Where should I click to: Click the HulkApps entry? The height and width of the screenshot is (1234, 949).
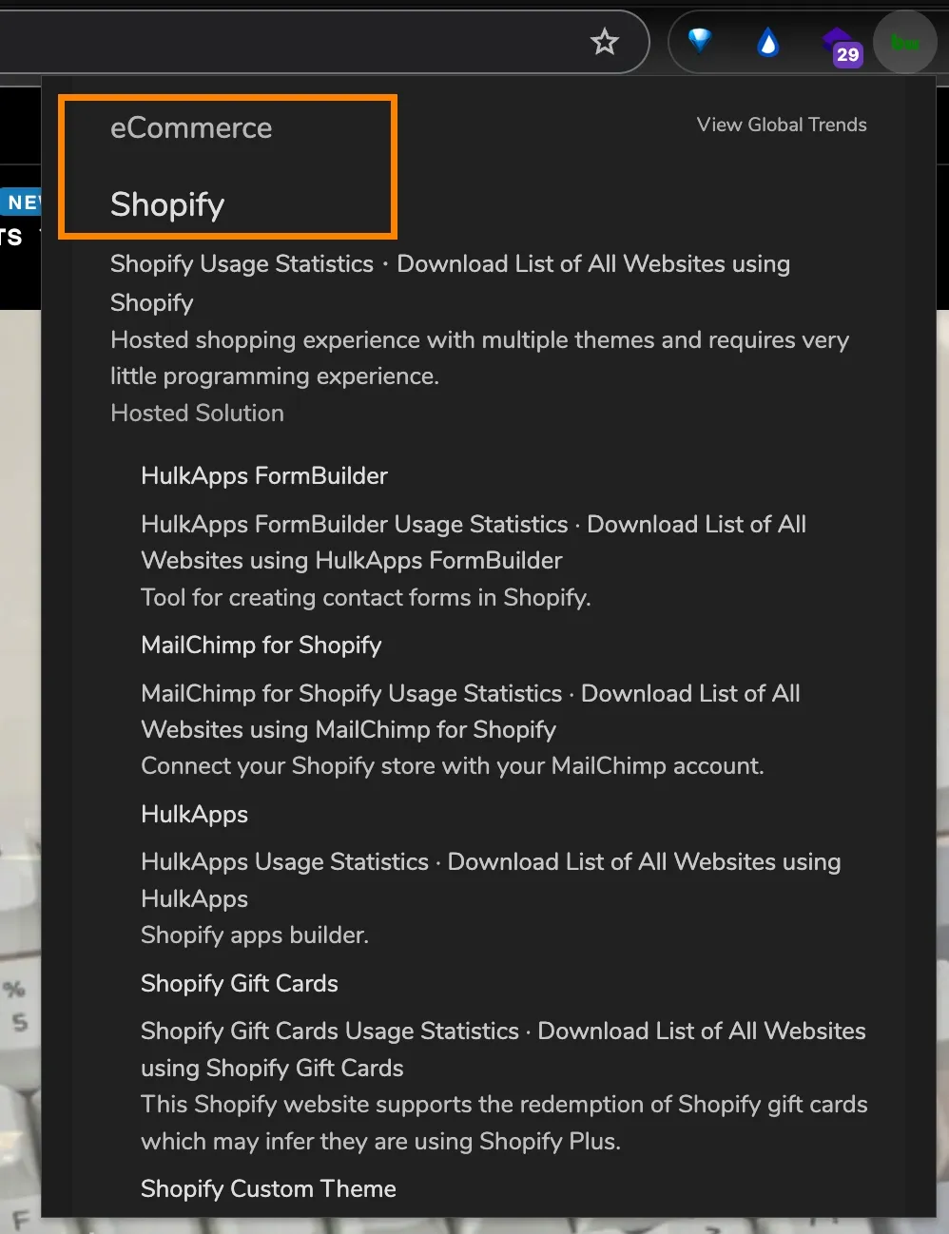pyautogui.click(x=194, y=814)
